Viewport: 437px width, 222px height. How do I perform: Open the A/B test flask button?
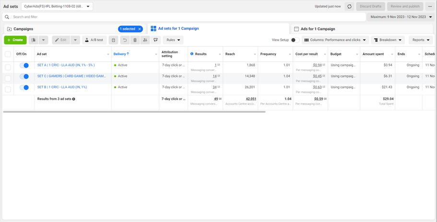coord(94,40)
